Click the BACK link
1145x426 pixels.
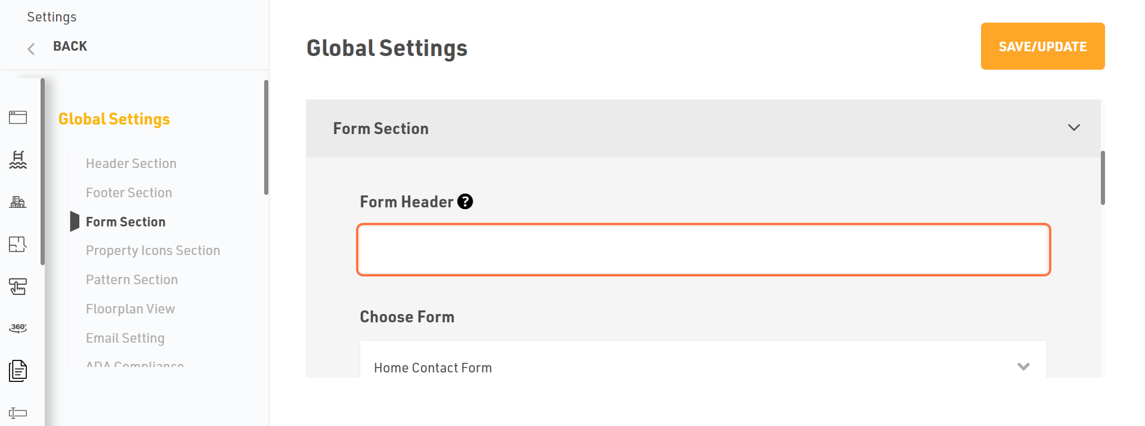tap(70, 46)
